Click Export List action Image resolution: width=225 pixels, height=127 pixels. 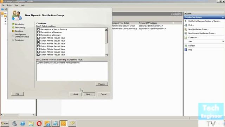point(193,37)
